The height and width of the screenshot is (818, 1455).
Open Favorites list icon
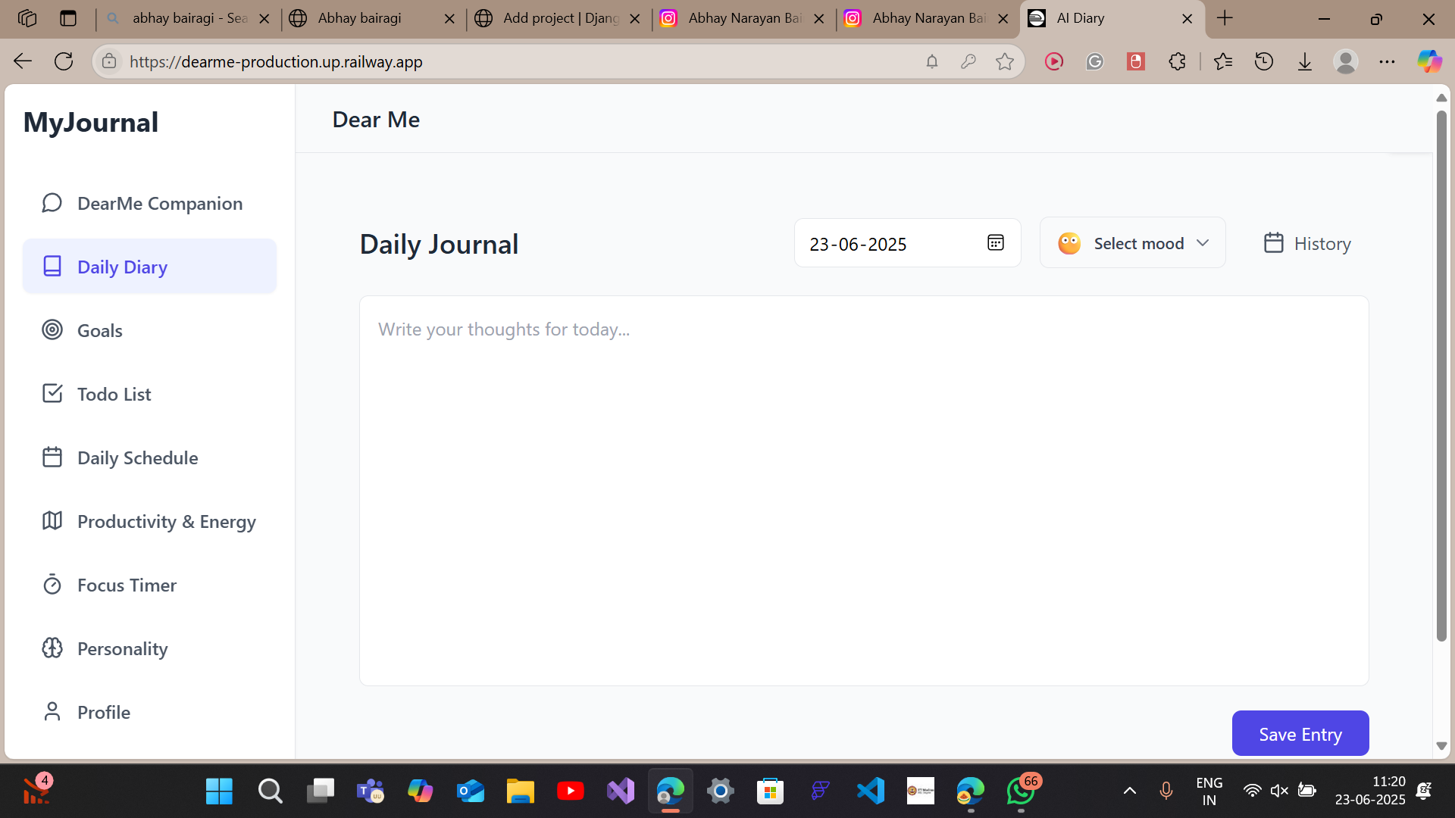click(x=1223, y=61)
